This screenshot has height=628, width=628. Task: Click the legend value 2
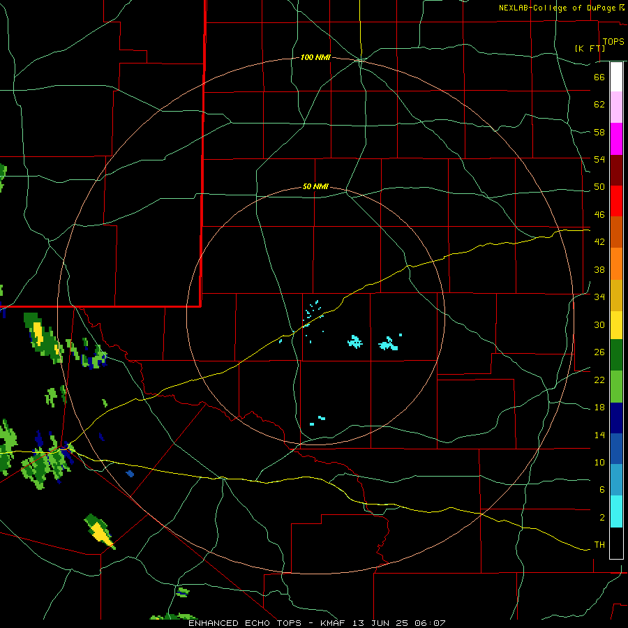click(x=601, y=518)
